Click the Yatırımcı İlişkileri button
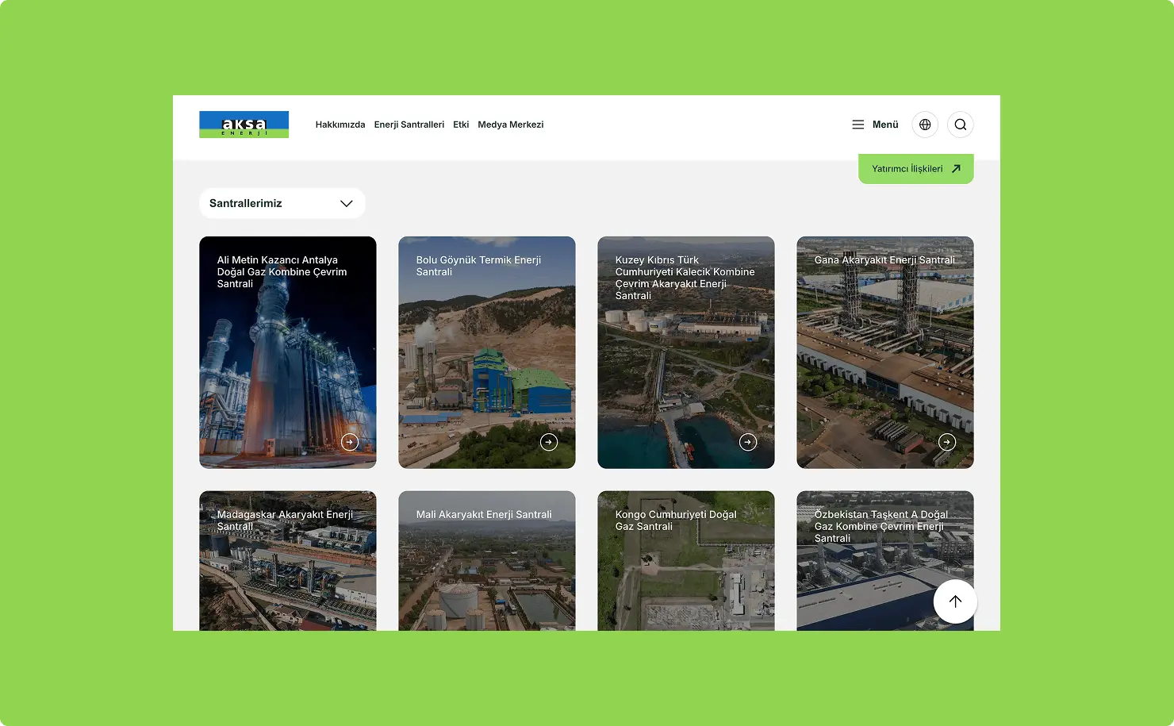 pos(915,169)
